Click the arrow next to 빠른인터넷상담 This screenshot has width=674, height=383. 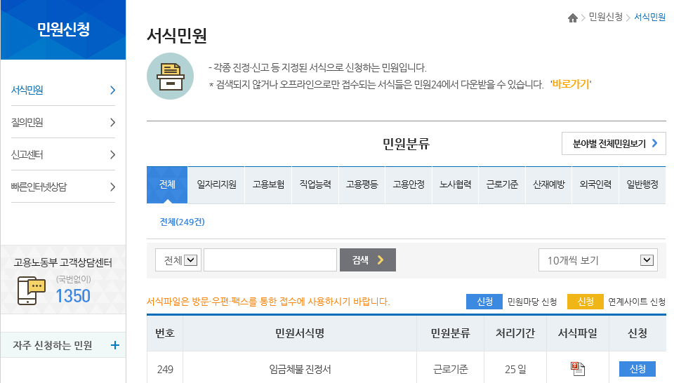click(112, 187)
